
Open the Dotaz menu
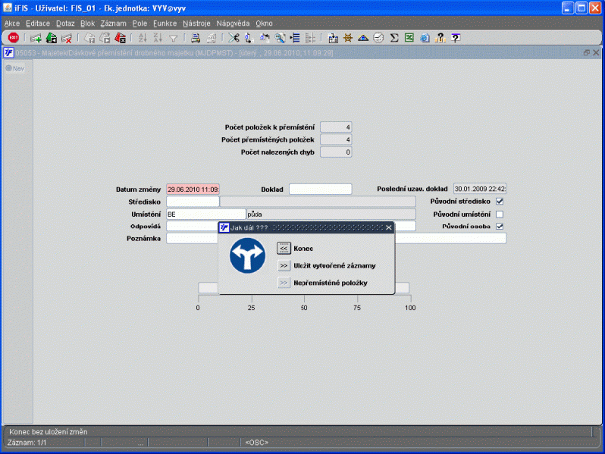point(65,23)
